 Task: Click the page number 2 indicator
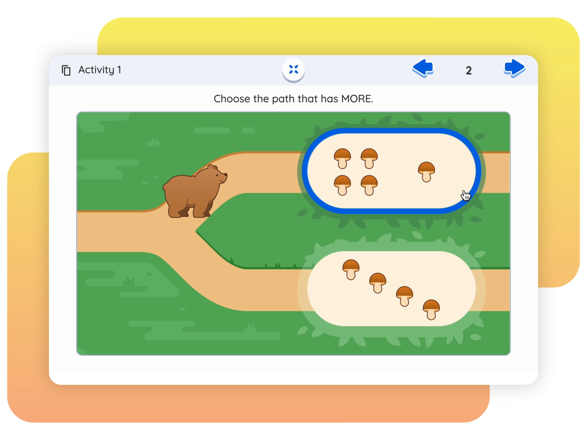point(469,71)
